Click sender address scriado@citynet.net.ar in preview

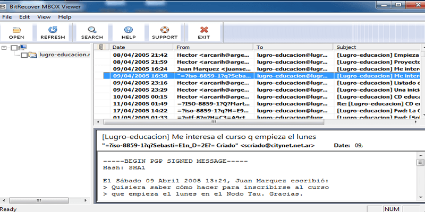coord(277,145)
